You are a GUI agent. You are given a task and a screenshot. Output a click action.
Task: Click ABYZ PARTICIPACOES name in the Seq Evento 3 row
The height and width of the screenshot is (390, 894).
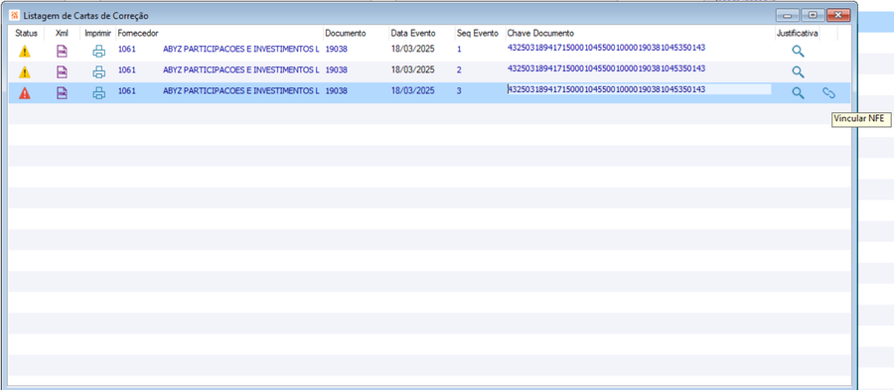tap(241, 90)
